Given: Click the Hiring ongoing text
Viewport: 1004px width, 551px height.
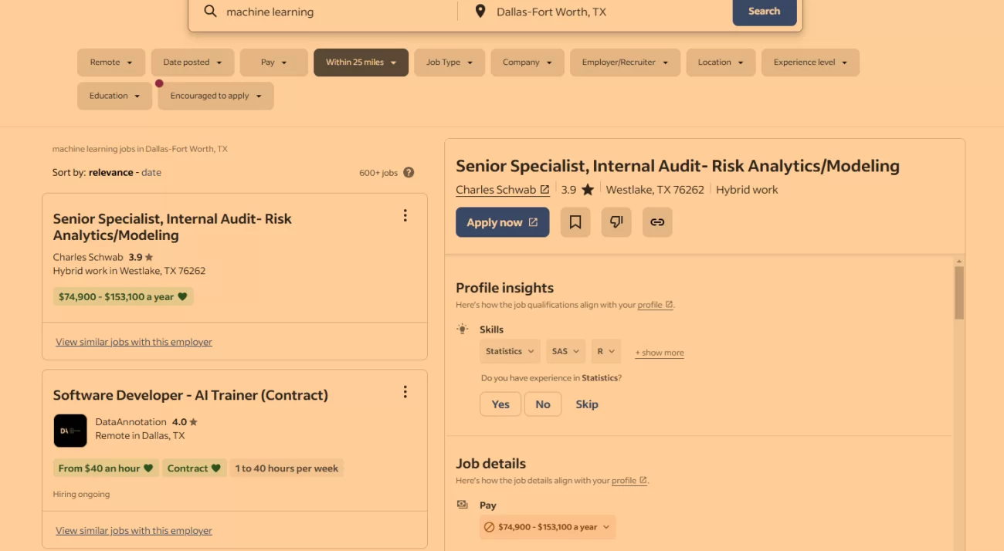Looking at the screenshot, I should click(81, 494).
